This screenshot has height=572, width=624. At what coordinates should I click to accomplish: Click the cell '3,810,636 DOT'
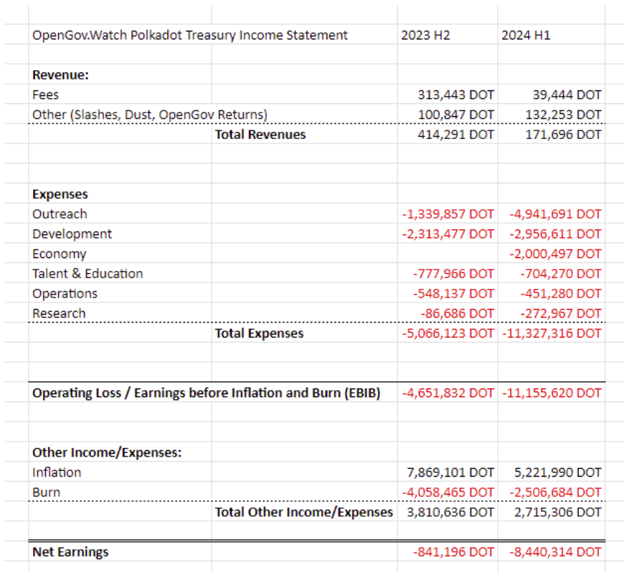(x=450, y=513)
